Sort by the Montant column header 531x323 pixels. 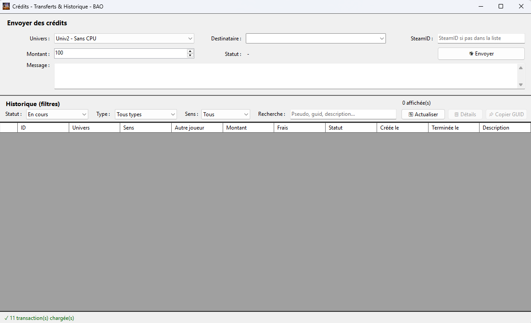[x=248, y=128]
